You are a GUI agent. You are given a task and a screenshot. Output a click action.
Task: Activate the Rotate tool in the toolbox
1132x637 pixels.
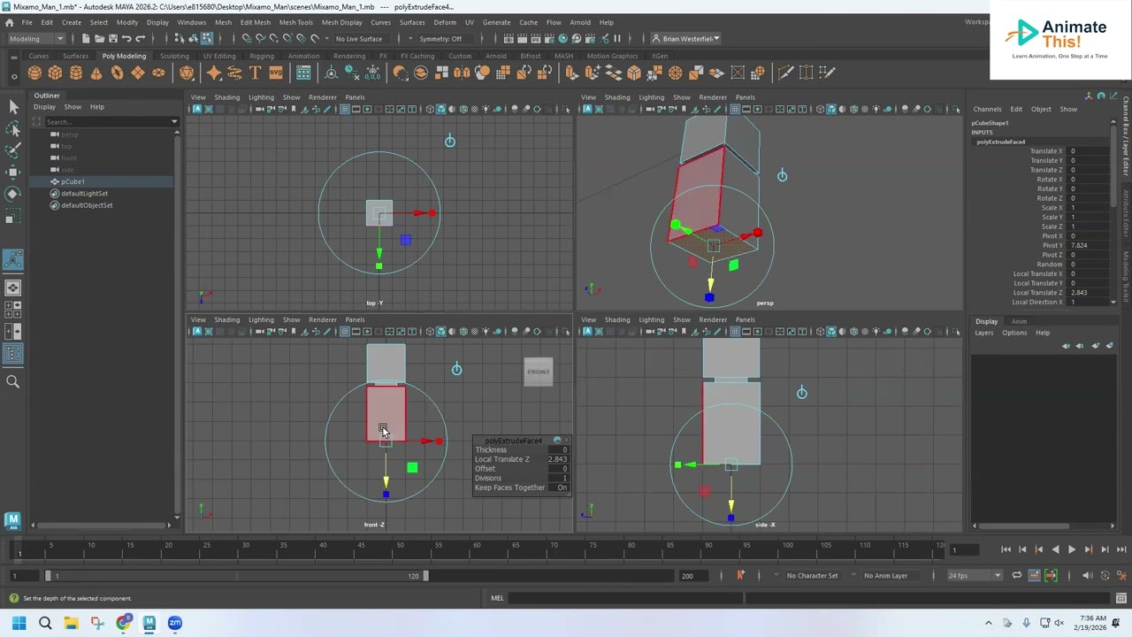13,194
